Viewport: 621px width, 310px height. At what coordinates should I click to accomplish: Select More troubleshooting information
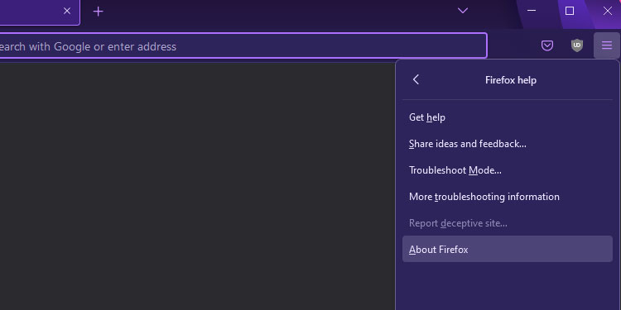click(508, 197)
